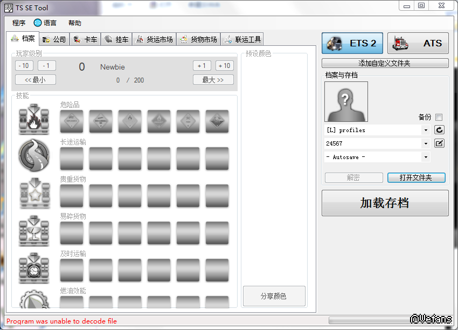Set first level of 易碎货物 skill
This screenshot has width=458, height=330.
pyautogui.click(x=72, y=232)
